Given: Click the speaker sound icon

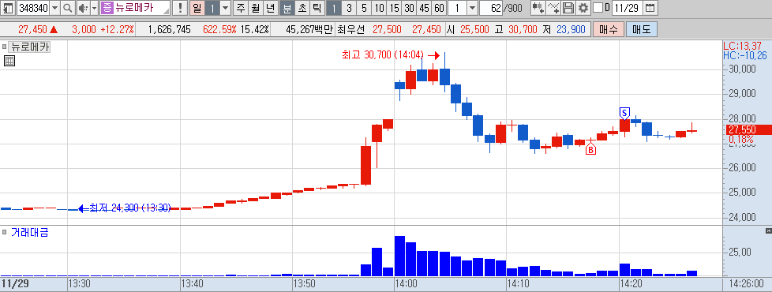Looking at the screenshot, I should click(x=83, y=8).
